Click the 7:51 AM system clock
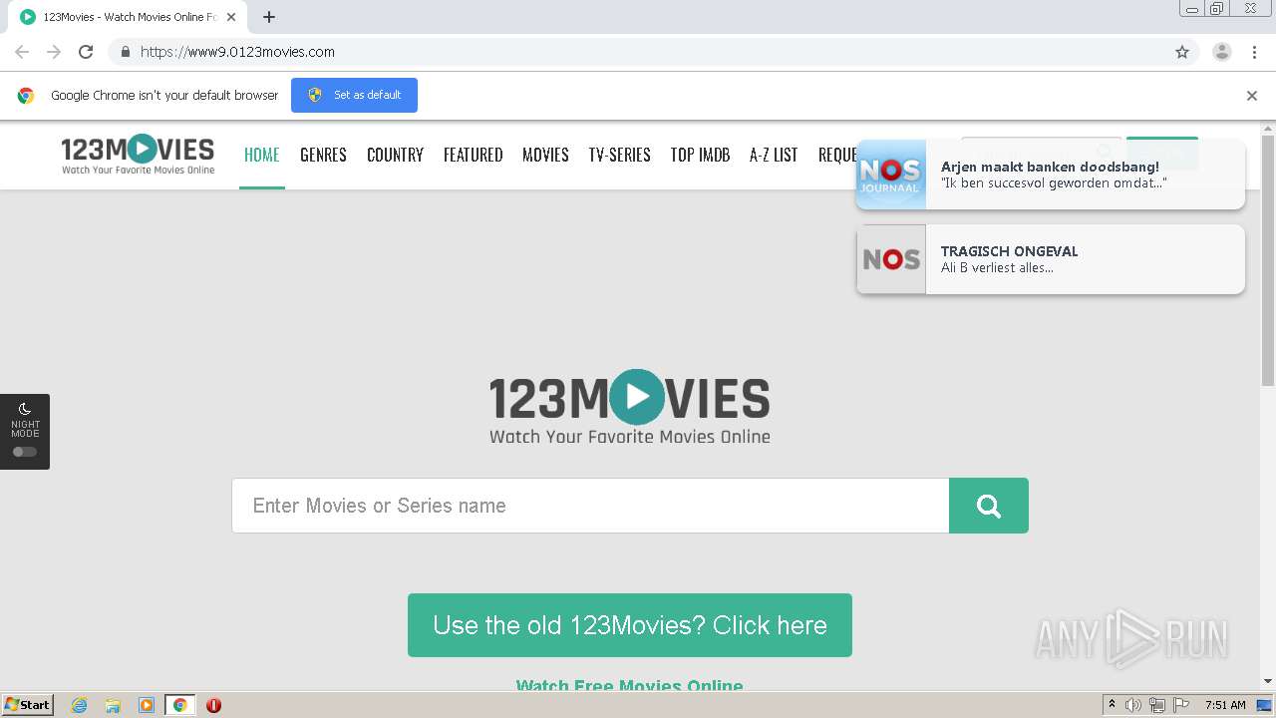This screenshot has height=718, width=1276. (x=1225, y=705)
